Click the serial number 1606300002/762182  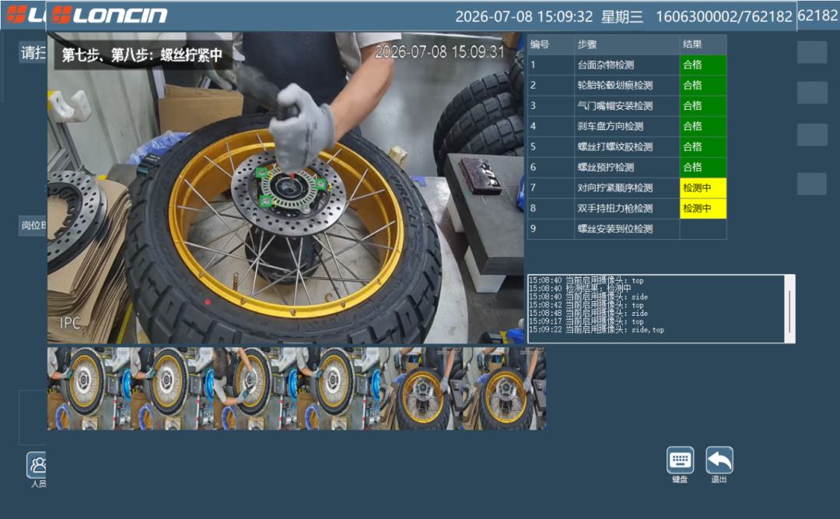pos(724,16)
